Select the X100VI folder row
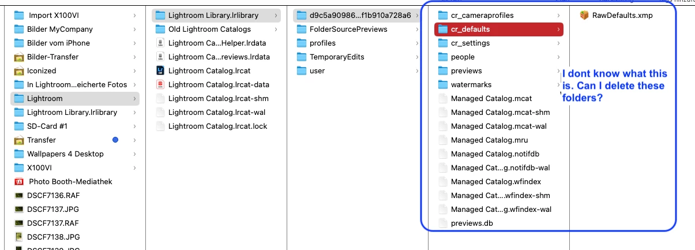The width and height of the screenshot is (695, 250). 75,167
